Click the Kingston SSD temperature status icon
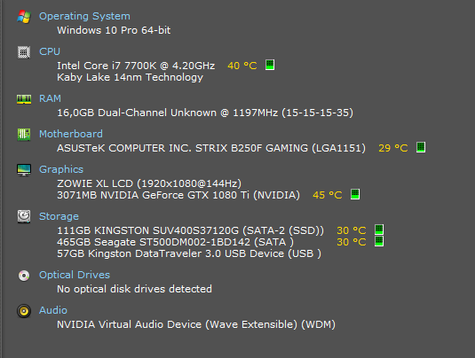Image resolution: width=475 pixels, height=358 pixels. pyautogui.click(x=379, y=230)
